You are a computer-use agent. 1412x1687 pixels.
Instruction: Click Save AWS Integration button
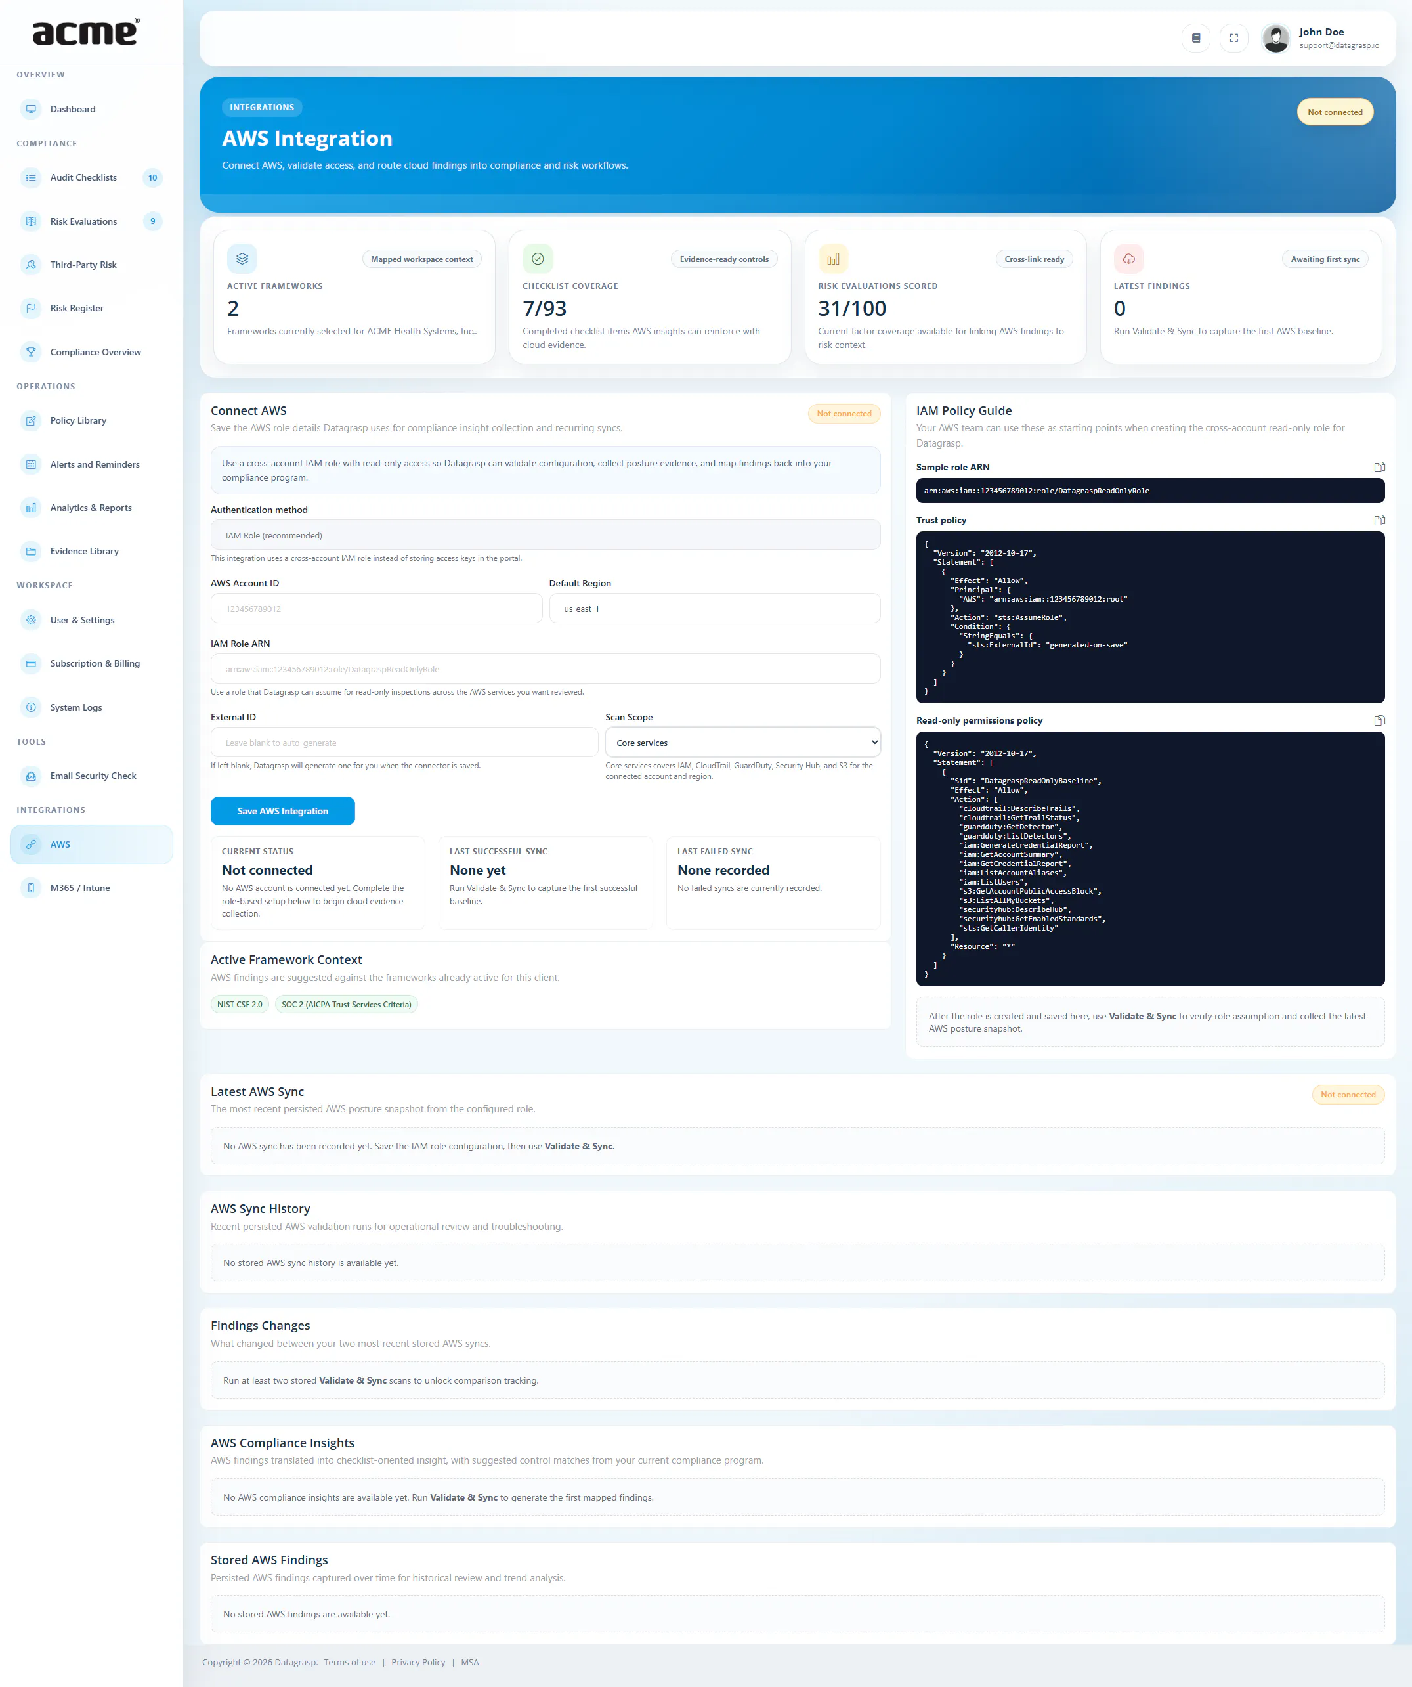click(283, 810)
